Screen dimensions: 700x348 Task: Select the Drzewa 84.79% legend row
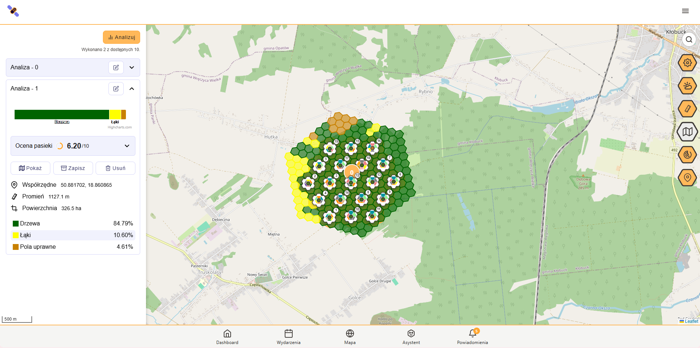tap(73, 224)
